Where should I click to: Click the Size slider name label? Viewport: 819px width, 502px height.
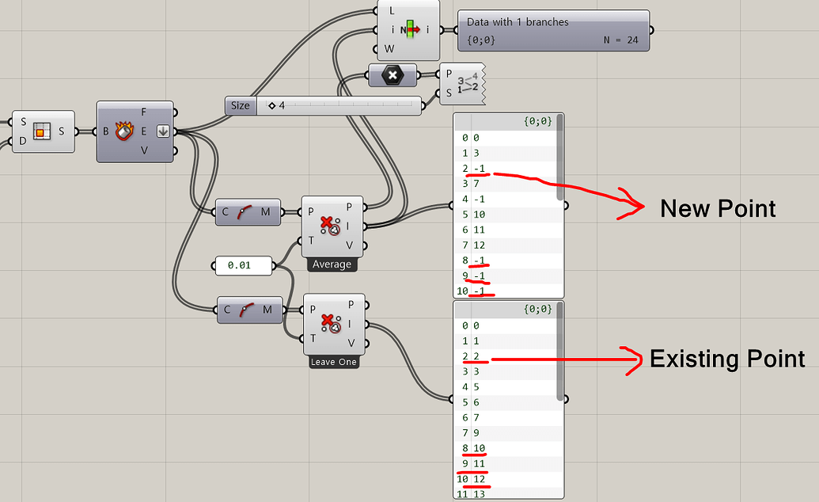tap(240, 105)
